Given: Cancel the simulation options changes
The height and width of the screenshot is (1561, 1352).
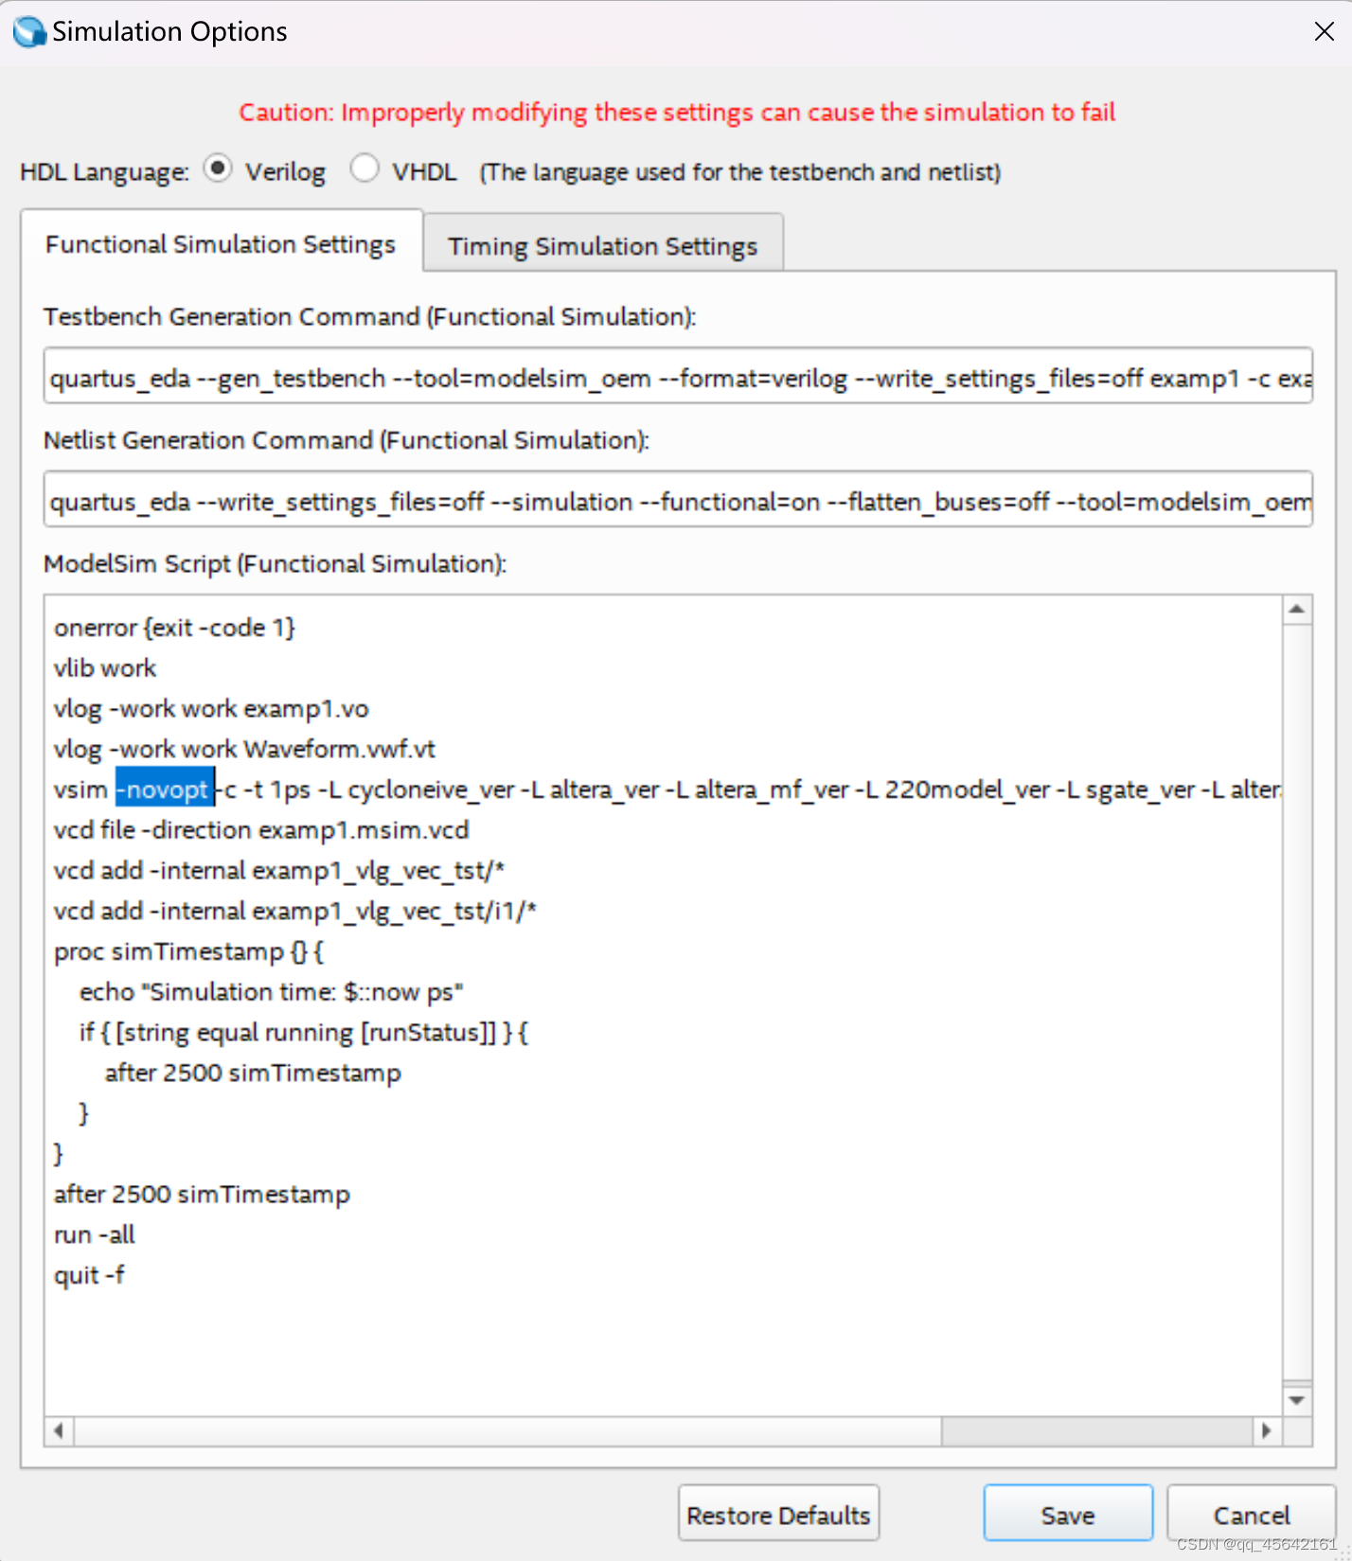Looking at the screenshot, I should (x=1251, y=1515).
